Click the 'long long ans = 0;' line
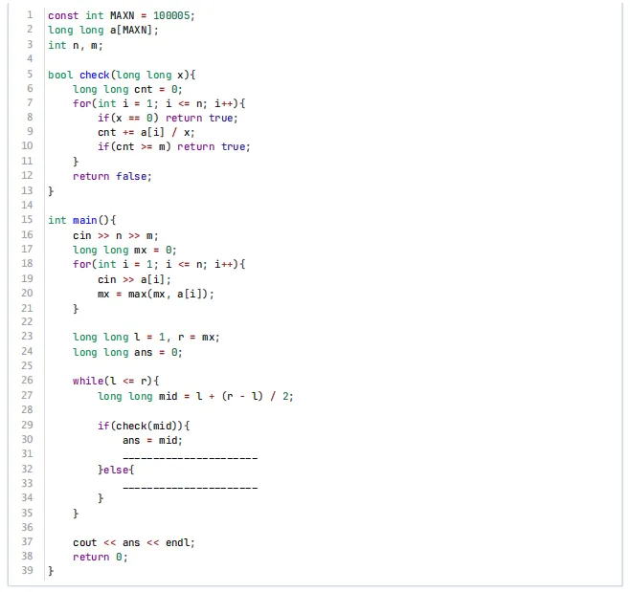630x592 pixels. (x=127, y=352)
